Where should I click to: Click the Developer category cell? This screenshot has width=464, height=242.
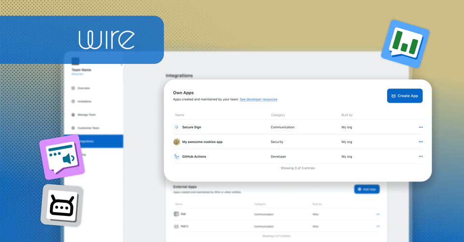pos(278,156)
